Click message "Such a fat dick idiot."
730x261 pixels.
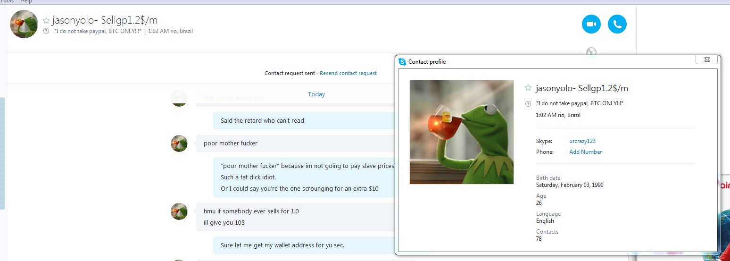tap(248, 177)
